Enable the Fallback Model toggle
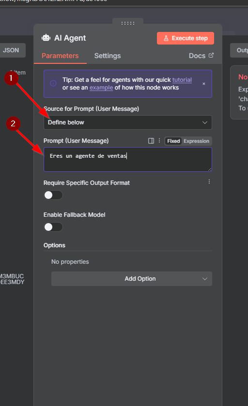The image size is (248, 406). pyautogui.click(x=53, y=227)
